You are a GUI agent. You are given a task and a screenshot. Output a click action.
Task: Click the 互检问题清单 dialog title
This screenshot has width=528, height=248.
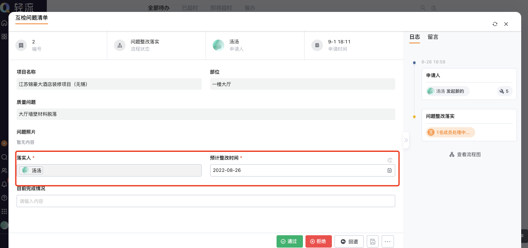tap(31, 17)
